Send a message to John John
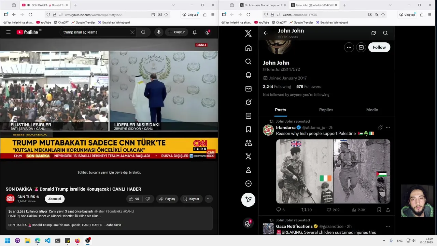 (361, 47)
